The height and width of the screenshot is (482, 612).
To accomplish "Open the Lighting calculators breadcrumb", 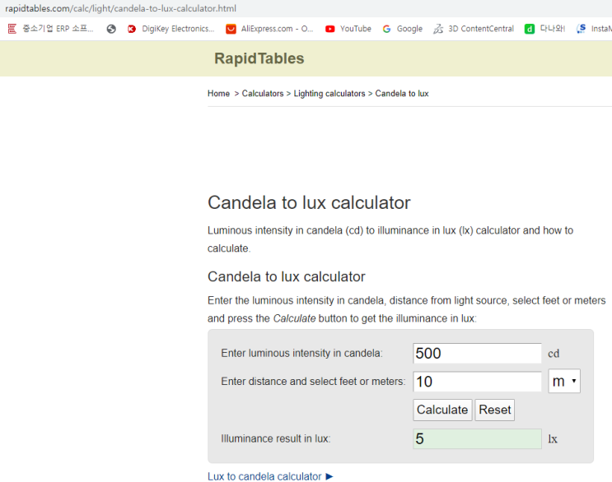I will 329,94.
